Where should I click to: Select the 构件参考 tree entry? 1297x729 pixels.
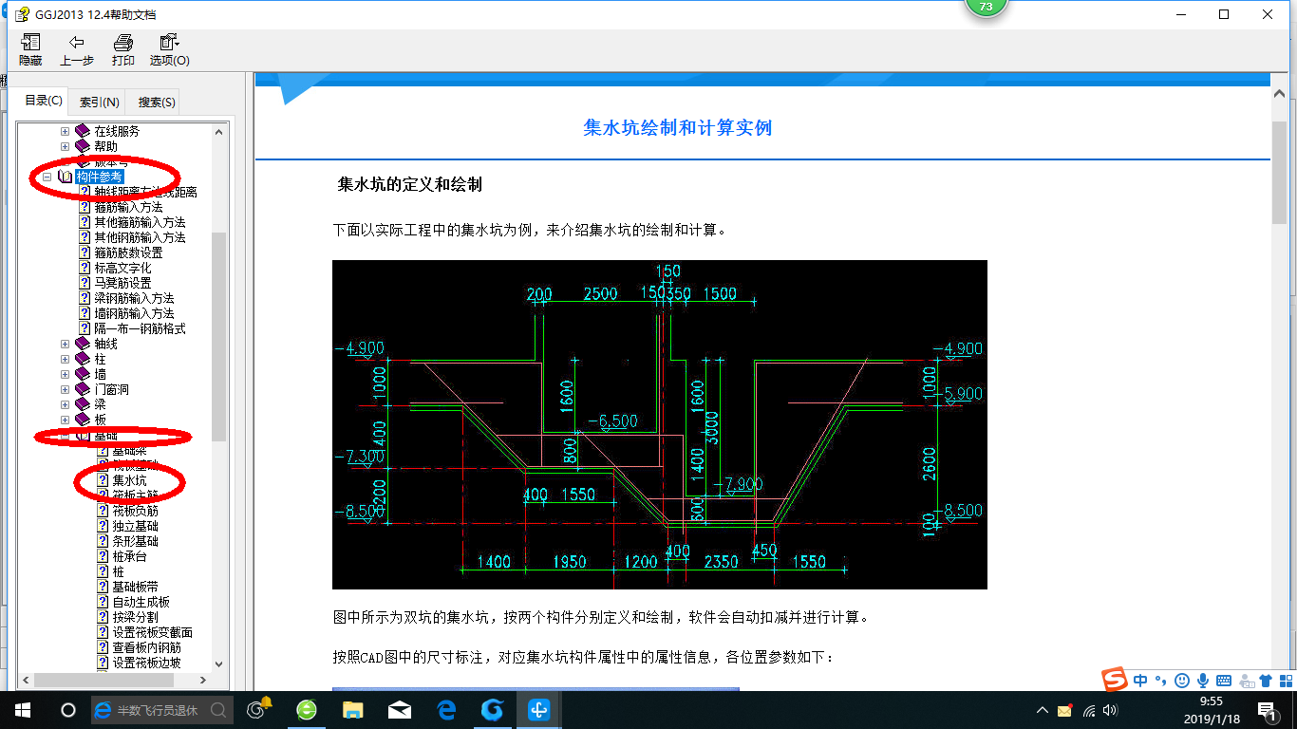(x=99, y=177)
